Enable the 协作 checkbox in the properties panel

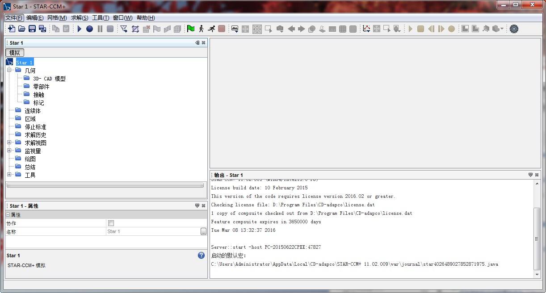[110, 223]
